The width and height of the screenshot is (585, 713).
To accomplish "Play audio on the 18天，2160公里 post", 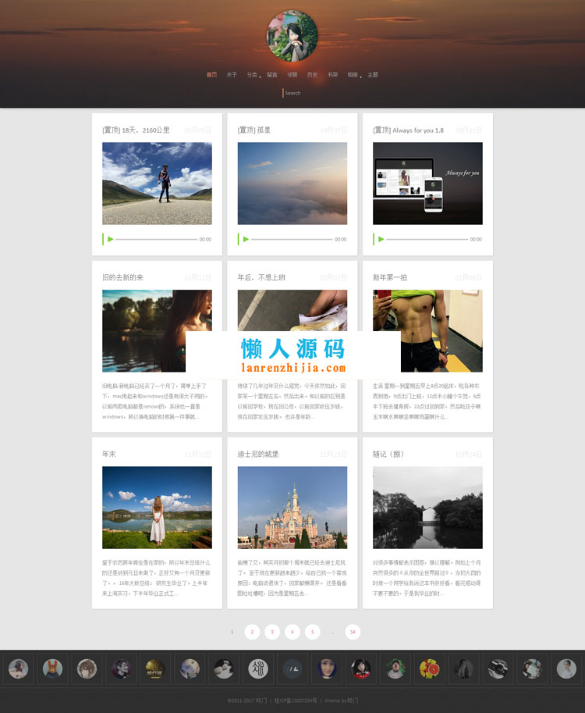I will click(110, 239).
